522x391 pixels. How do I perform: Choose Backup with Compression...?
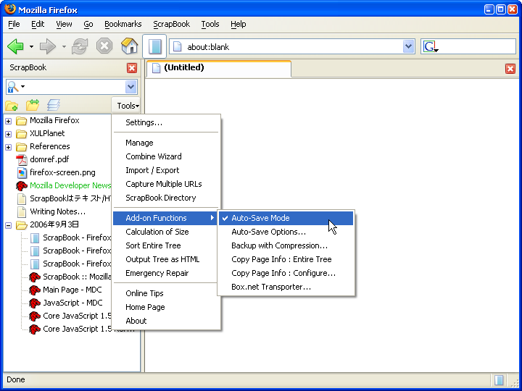[286, 245]
